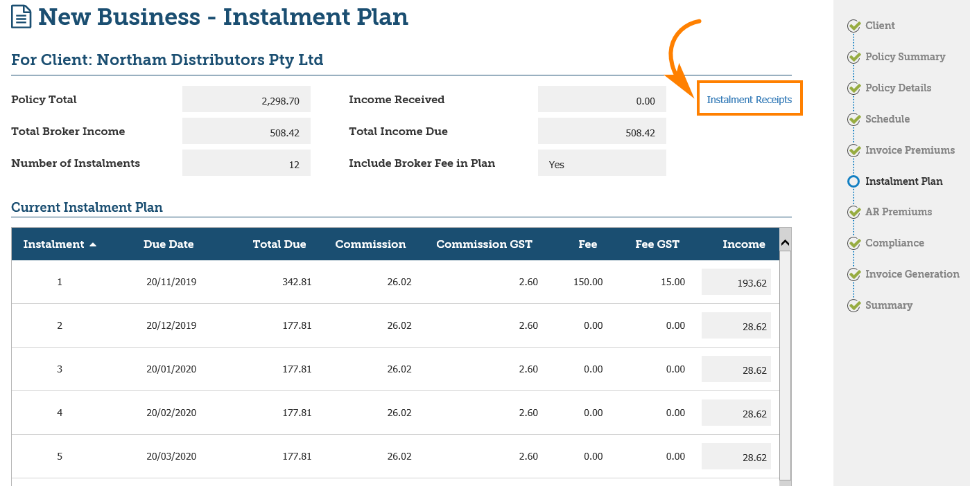This screenshot has width=970, height=486.
Task: Click the document icon beside New Business title
Action: tap(21, 17)
